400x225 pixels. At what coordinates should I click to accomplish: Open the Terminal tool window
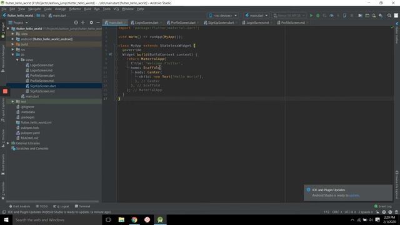coord(82,206)
